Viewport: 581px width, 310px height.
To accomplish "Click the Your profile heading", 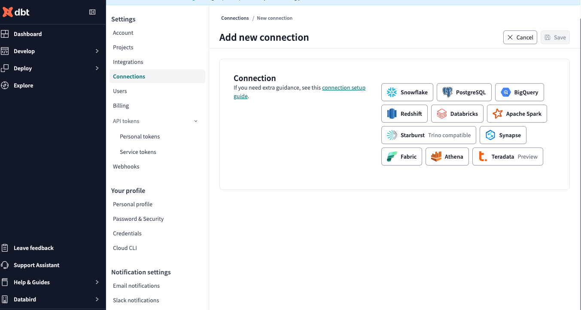I will [128, 191].
